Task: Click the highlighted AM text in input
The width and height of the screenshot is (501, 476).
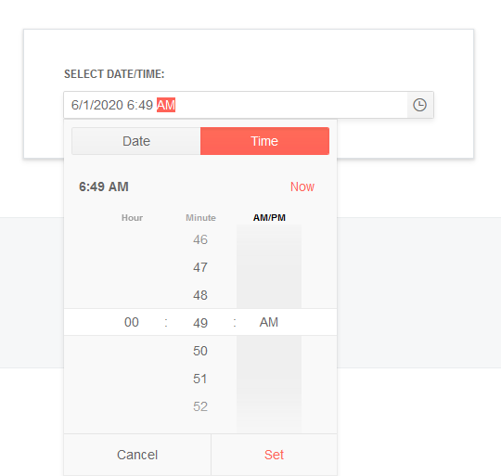Action: (x=166, y=105)
